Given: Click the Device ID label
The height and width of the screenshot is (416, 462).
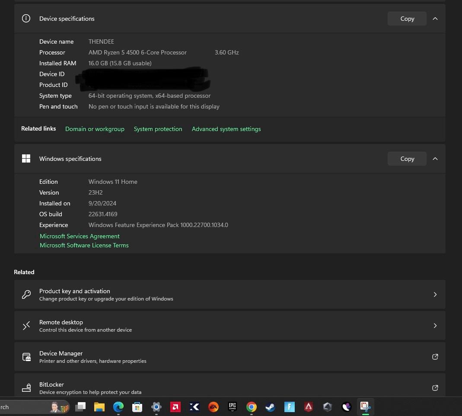Looking at the screenshot, I should point(52,74).
